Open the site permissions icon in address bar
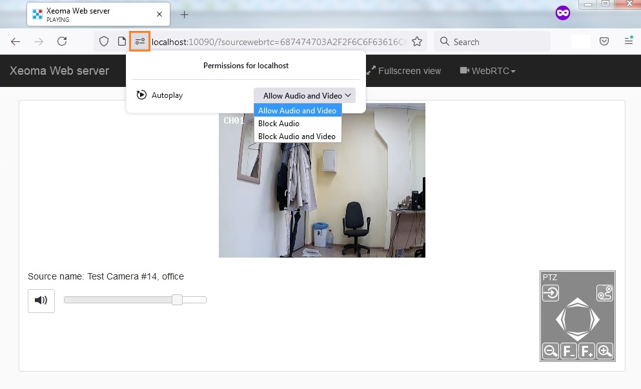This screenshot has width=641, height=389. (140, 41)
